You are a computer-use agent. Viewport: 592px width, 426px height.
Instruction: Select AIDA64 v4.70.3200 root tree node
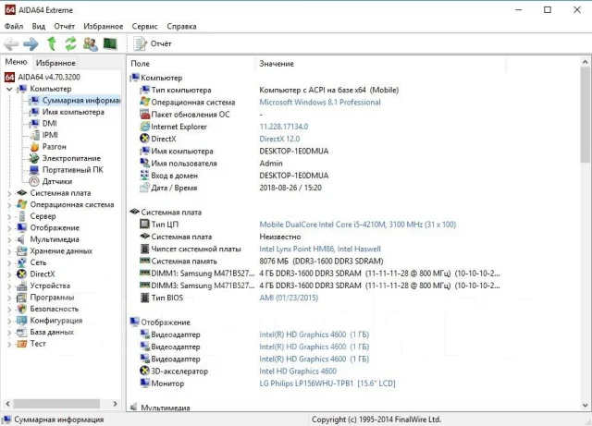pos(49,77)
